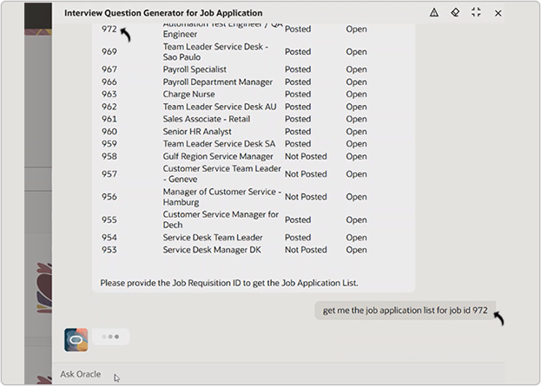Click job requisition ID 972
The height and width of the screenshot is (386, 541).
click(x=109, y=29)
